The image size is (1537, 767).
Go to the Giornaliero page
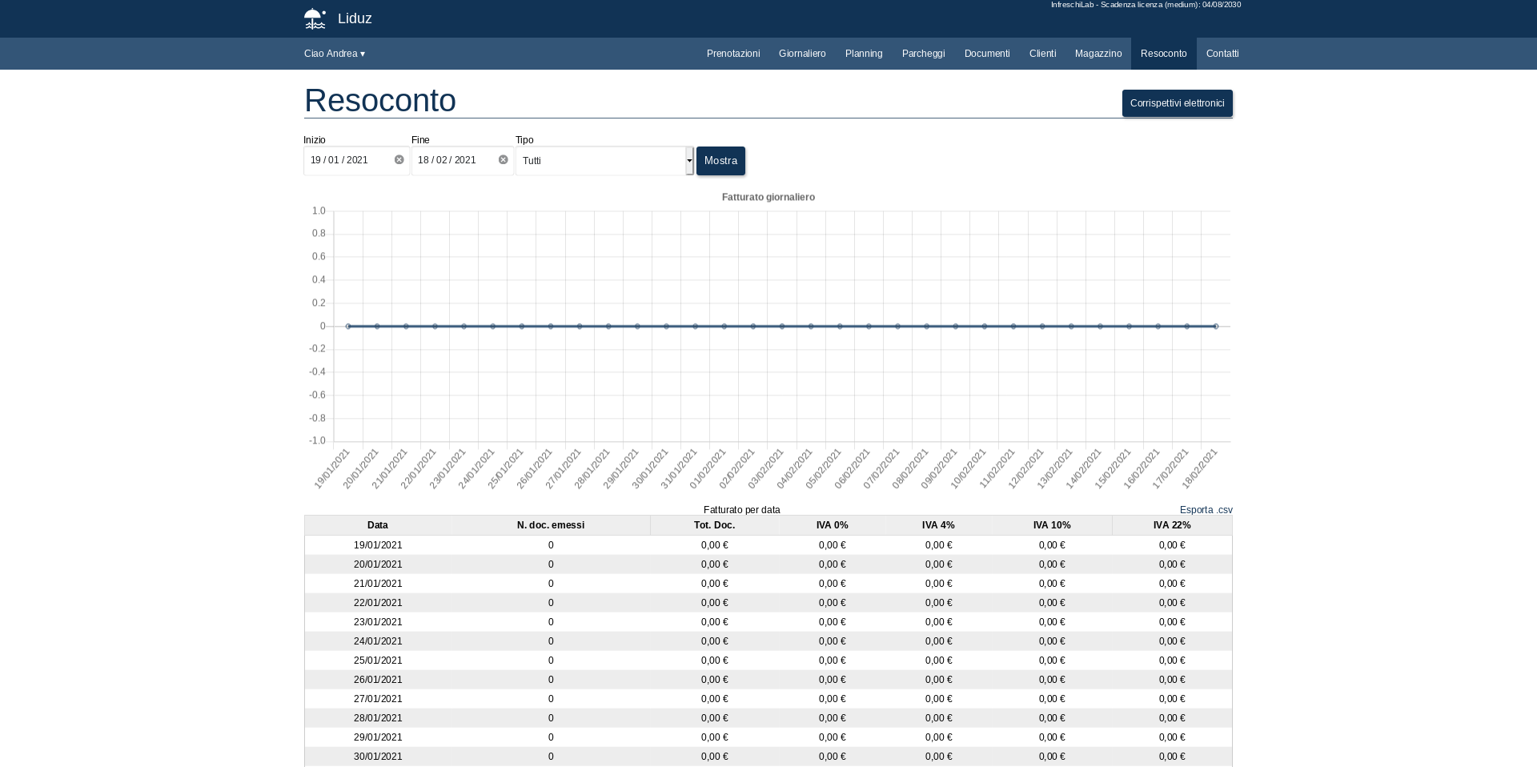click(802, 54)
